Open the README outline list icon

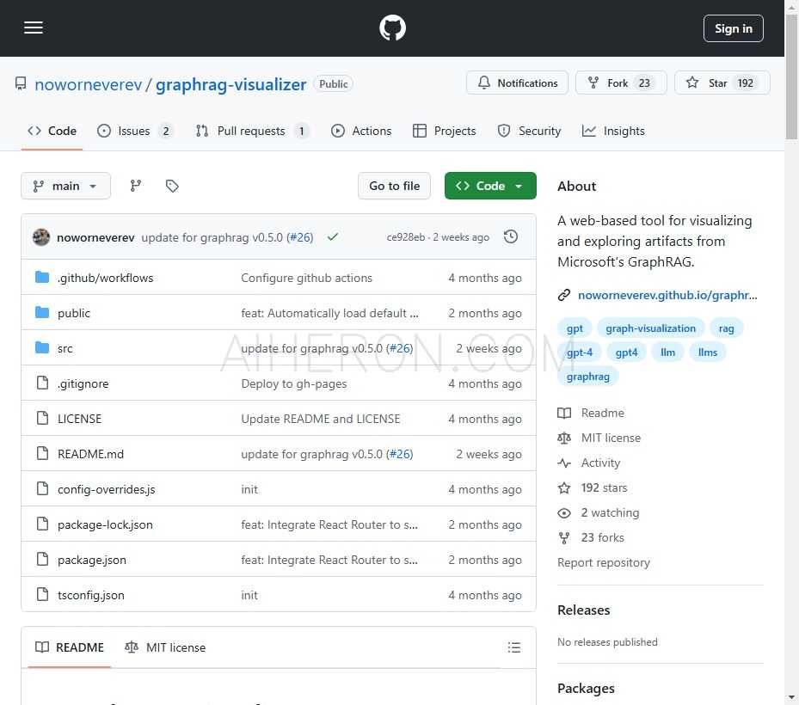click(514, 647)
